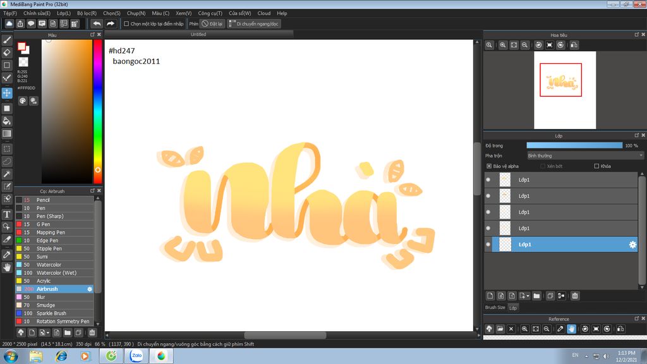Open Zalo from the Windows taskbar
Viewport: 647px width, 364px height.
point(136,356)
